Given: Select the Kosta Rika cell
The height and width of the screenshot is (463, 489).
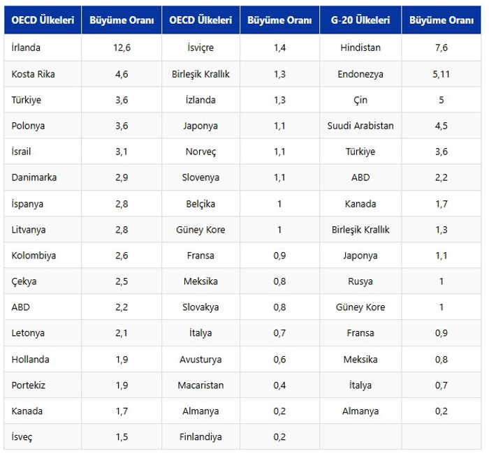Looking at the screenshot, I should point(34,74).
